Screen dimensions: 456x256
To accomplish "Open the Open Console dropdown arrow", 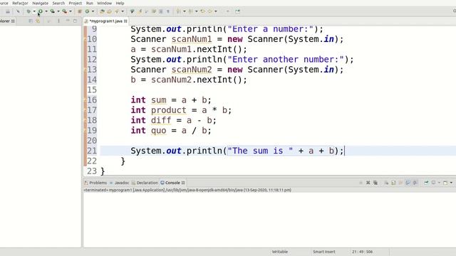I will pos(451,183).
